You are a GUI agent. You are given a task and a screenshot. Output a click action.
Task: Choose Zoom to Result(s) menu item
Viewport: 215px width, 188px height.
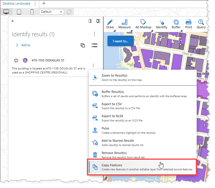pos(143,78)
